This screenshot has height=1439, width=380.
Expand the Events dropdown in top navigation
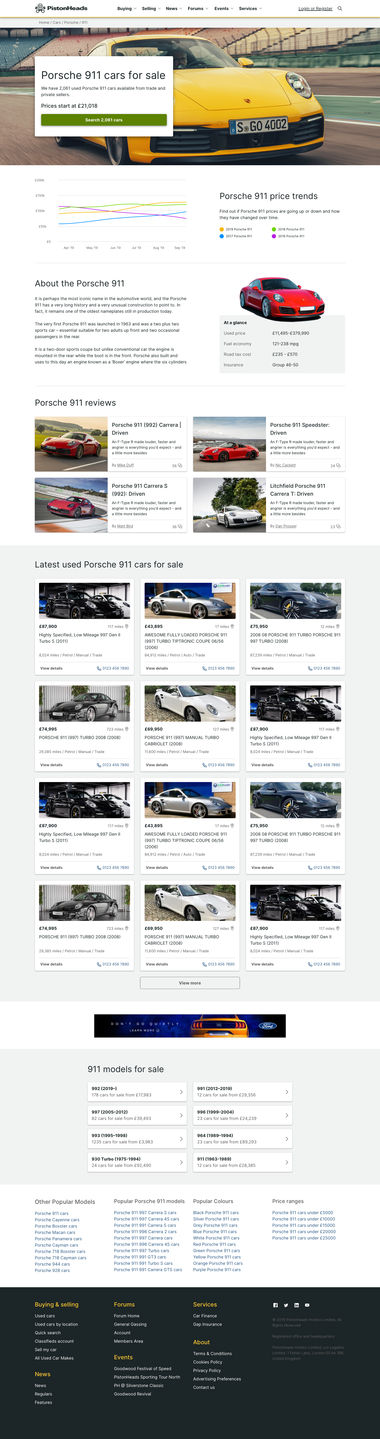coord(224,8)
